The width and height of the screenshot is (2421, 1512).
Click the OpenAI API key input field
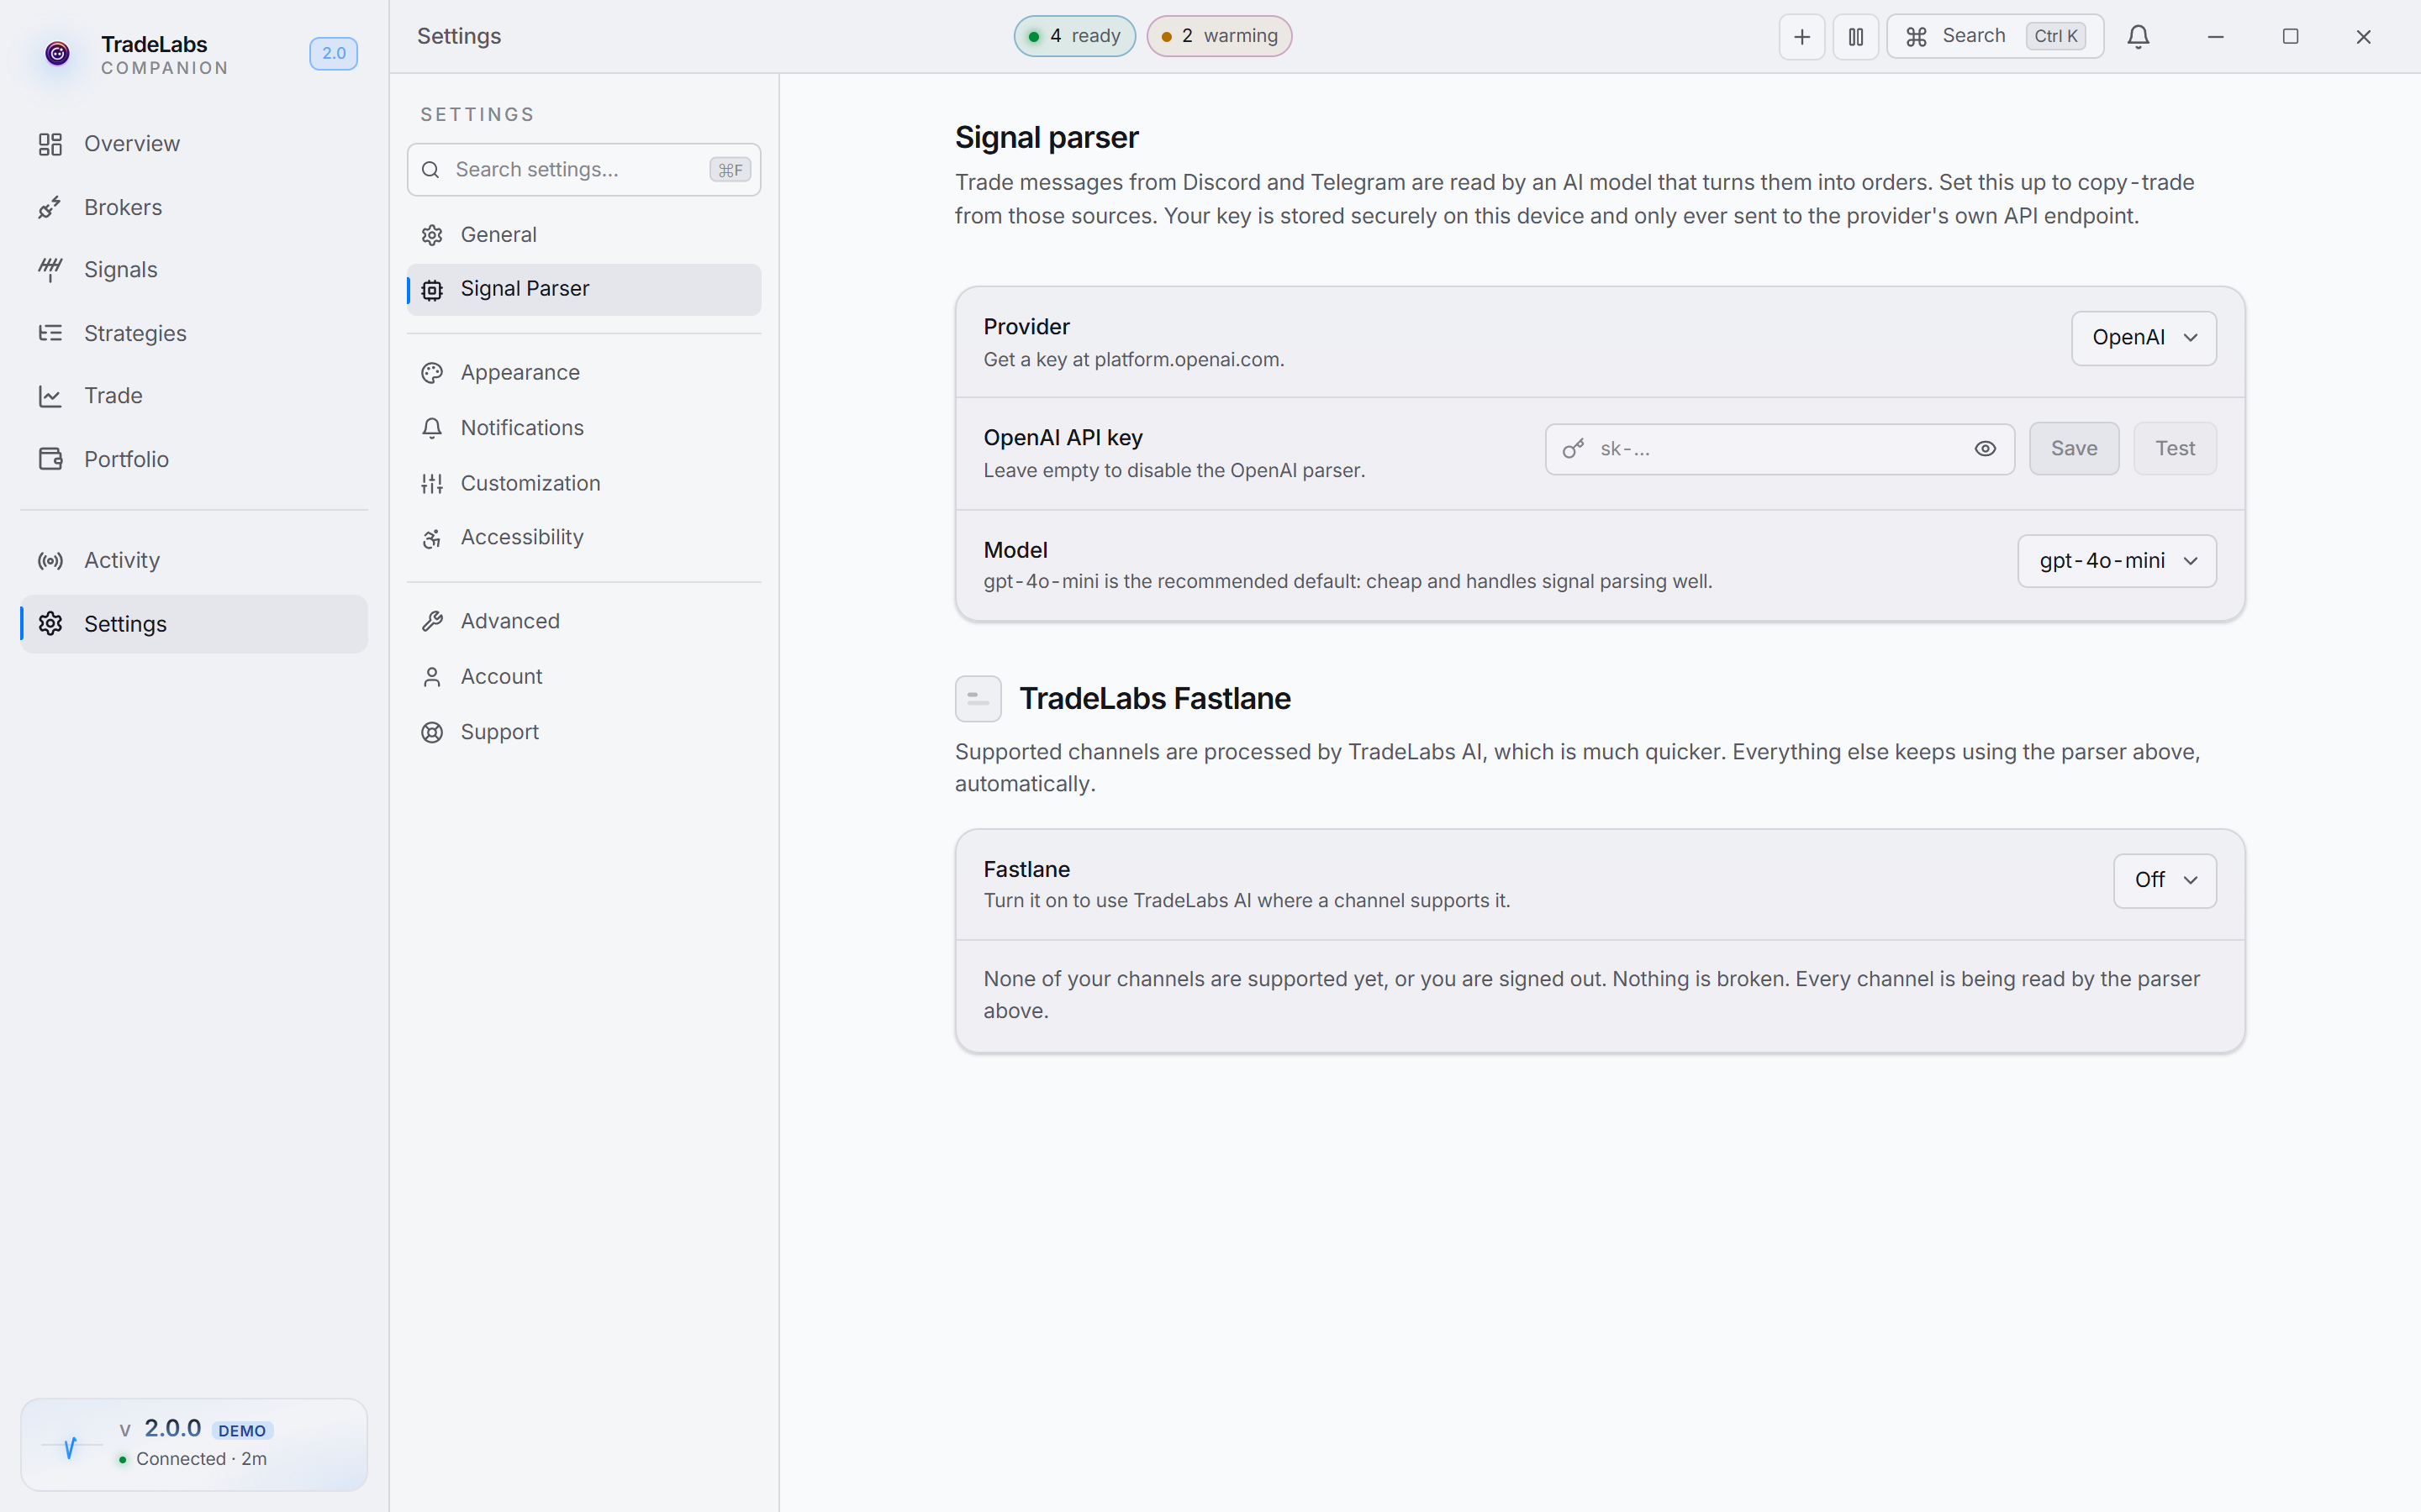pyautogui.click(x=1780, y=449)
